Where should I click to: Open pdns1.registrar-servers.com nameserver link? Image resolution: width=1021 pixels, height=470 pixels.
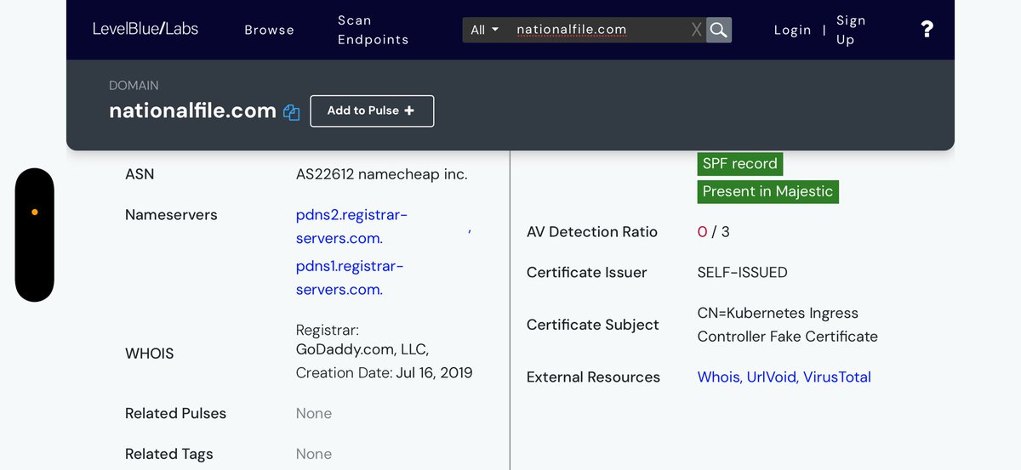349,278
